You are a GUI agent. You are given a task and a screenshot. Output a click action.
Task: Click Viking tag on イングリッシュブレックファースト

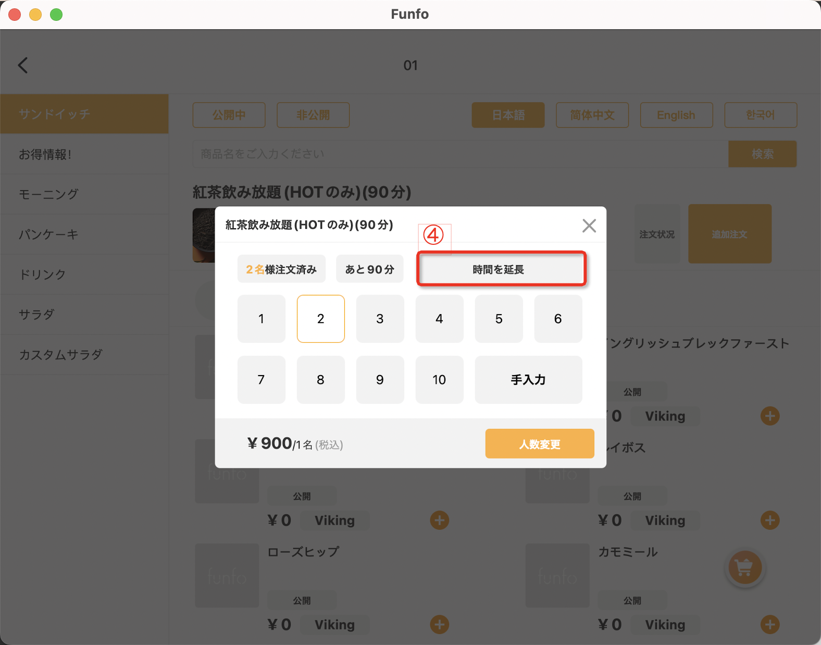coord(665,416)
